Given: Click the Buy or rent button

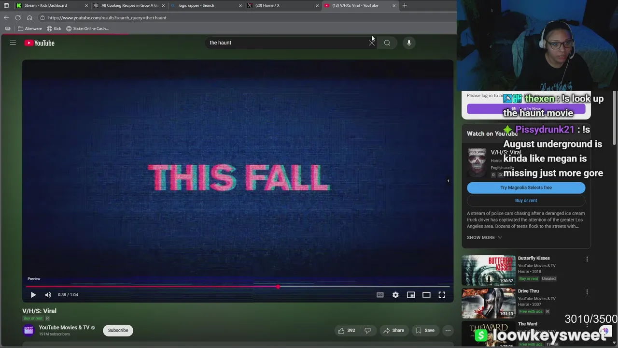Looking at the screenshot, I should (x=526, y=201).
